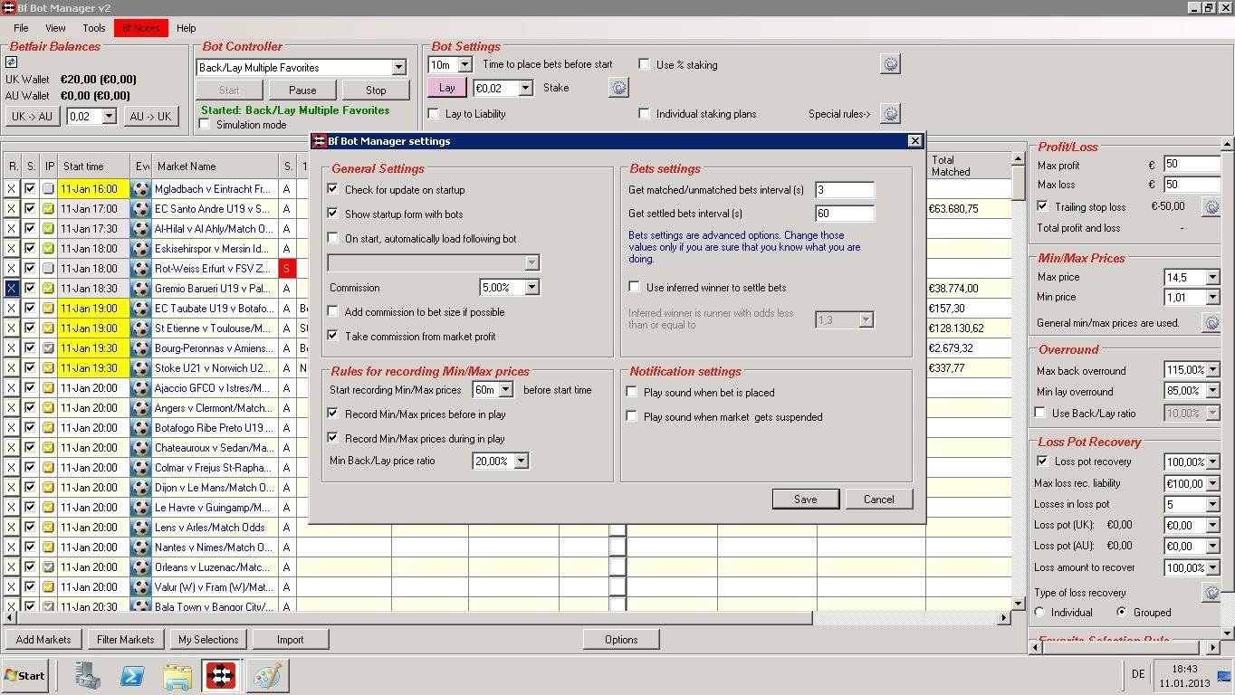Click the horizontal scrollbar under markets grid
This screenshot has height=695, width=1235.
[507, 618]
